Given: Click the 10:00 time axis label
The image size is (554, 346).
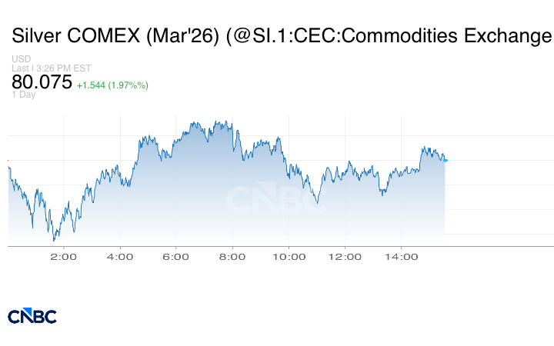Looking at the screenshot, I should click(x=288, y=257).
